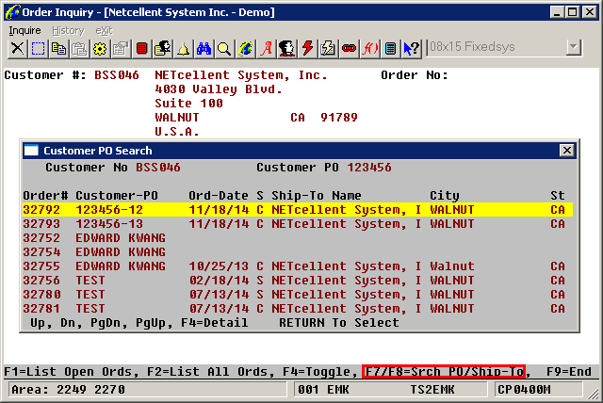Click the Customer # BSS046 field at top
Viewport: 603px width, 403px height.
coord(117,75)
